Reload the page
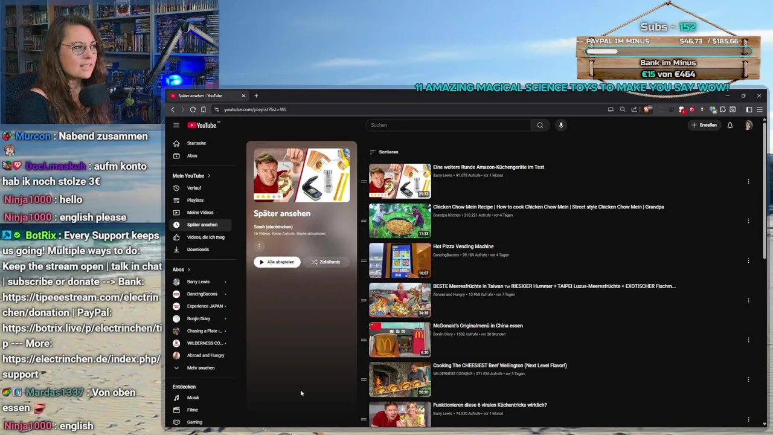 point(193,109)
